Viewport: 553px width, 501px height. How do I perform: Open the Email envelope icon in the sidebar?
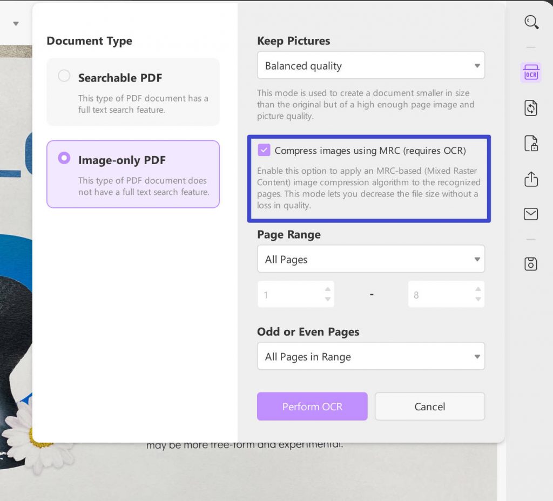coord(531,214)
